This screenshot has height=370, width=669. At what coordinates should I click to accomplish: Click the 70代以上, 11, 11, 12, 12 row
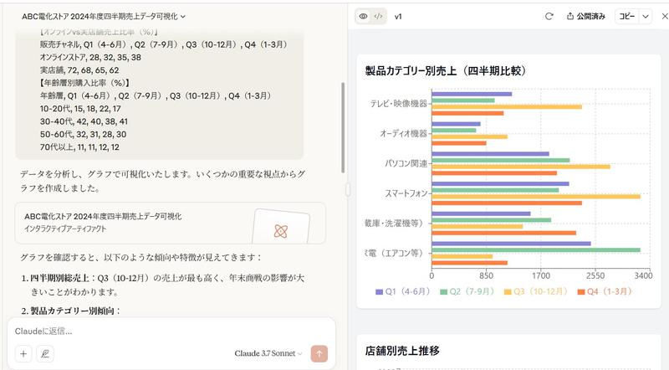pos(79,147)
